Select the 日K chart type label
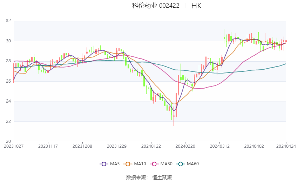This screenshot has height=181, width=298. pos(196,6)
